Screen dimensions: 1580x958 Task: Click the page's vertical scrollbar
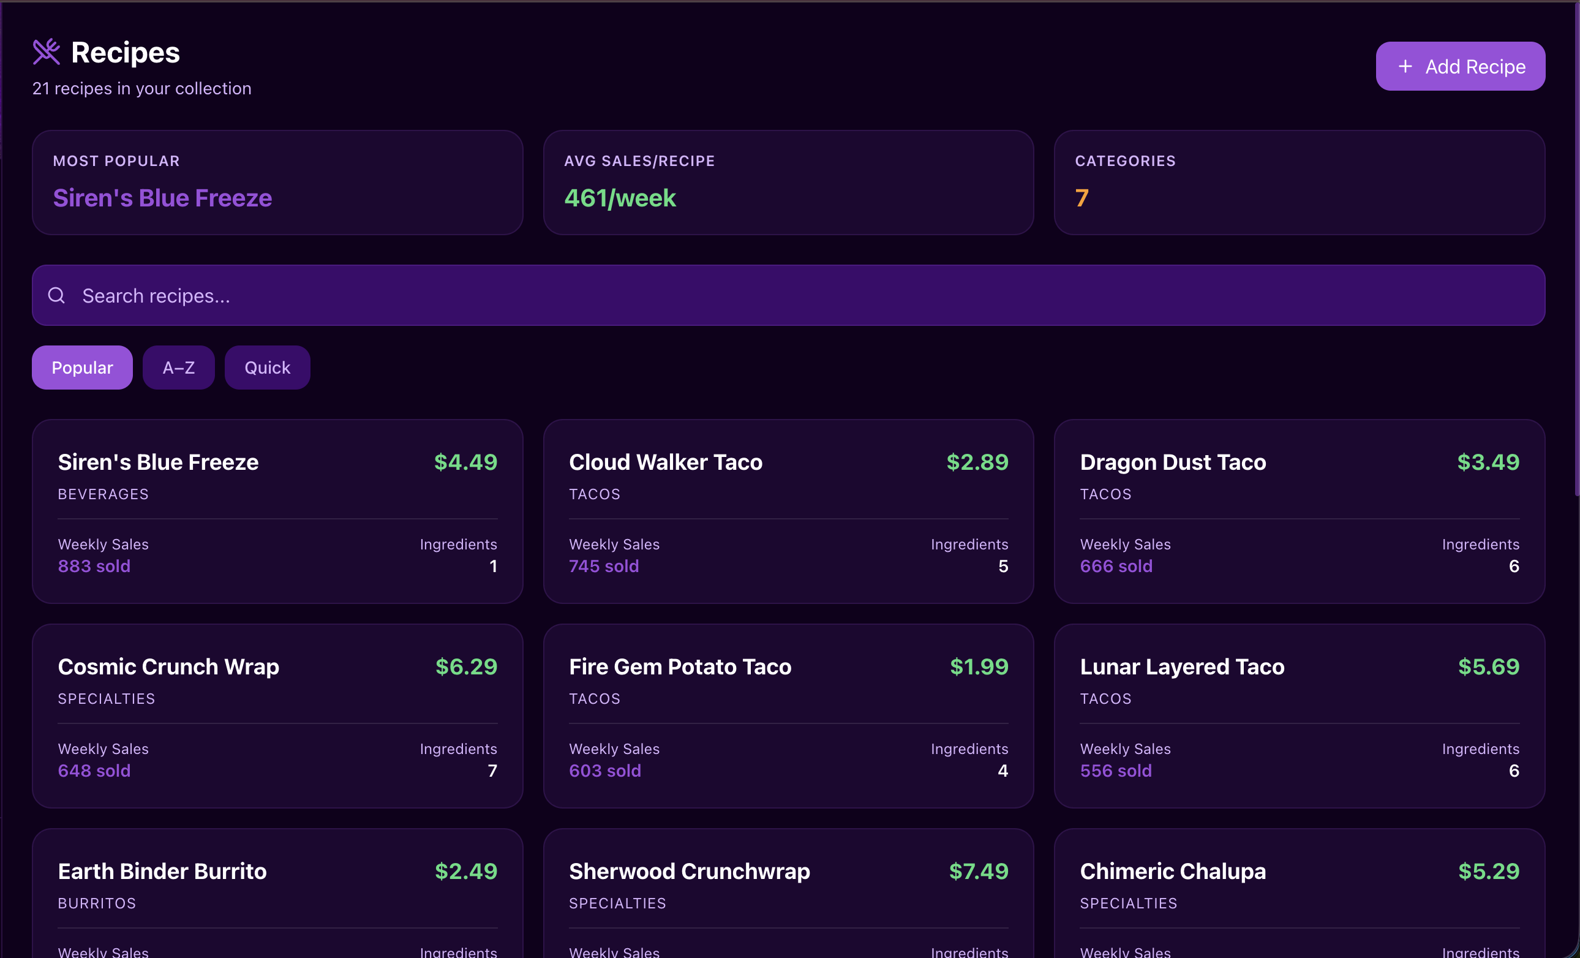pos(1576,257)
